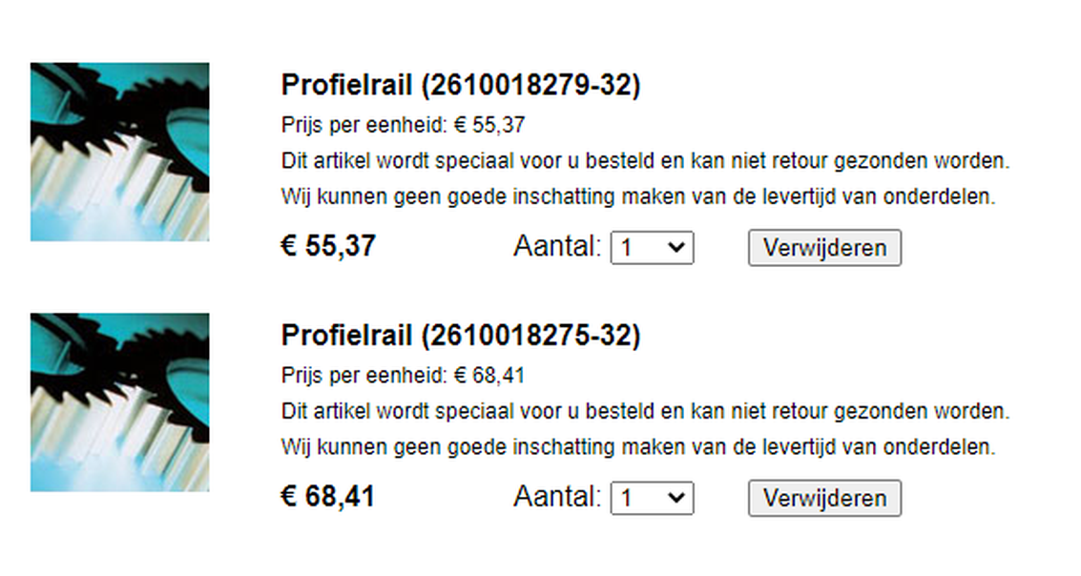Click the bold € 55,37 price
This screenshot has width=1081, height=576.
click(x=328, y=246)
